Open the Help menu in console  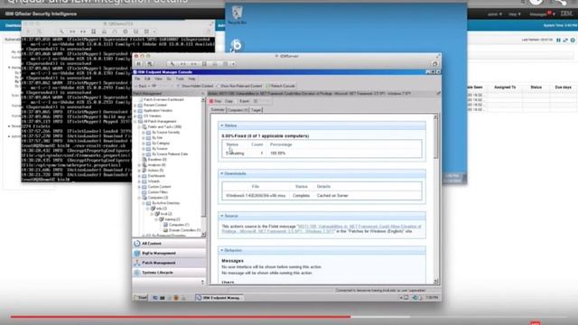191,79
